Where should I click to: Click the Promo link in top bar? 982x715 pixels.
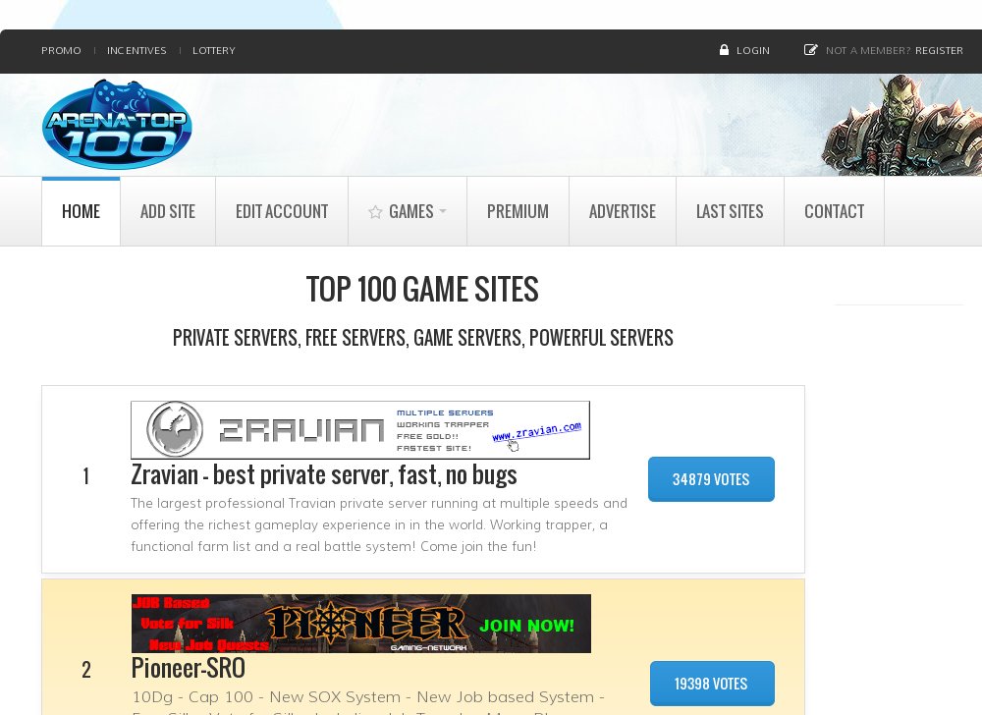pyautogui.click(x=61, y=50)
